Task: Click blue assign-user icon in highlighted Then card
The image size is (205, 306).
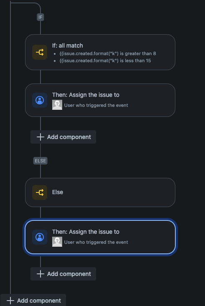Action: [x=40, y=237]
